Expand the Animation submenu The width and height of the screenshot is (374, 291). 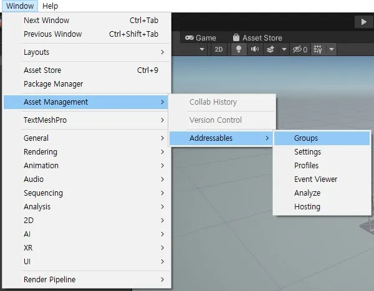coord(87,166)
